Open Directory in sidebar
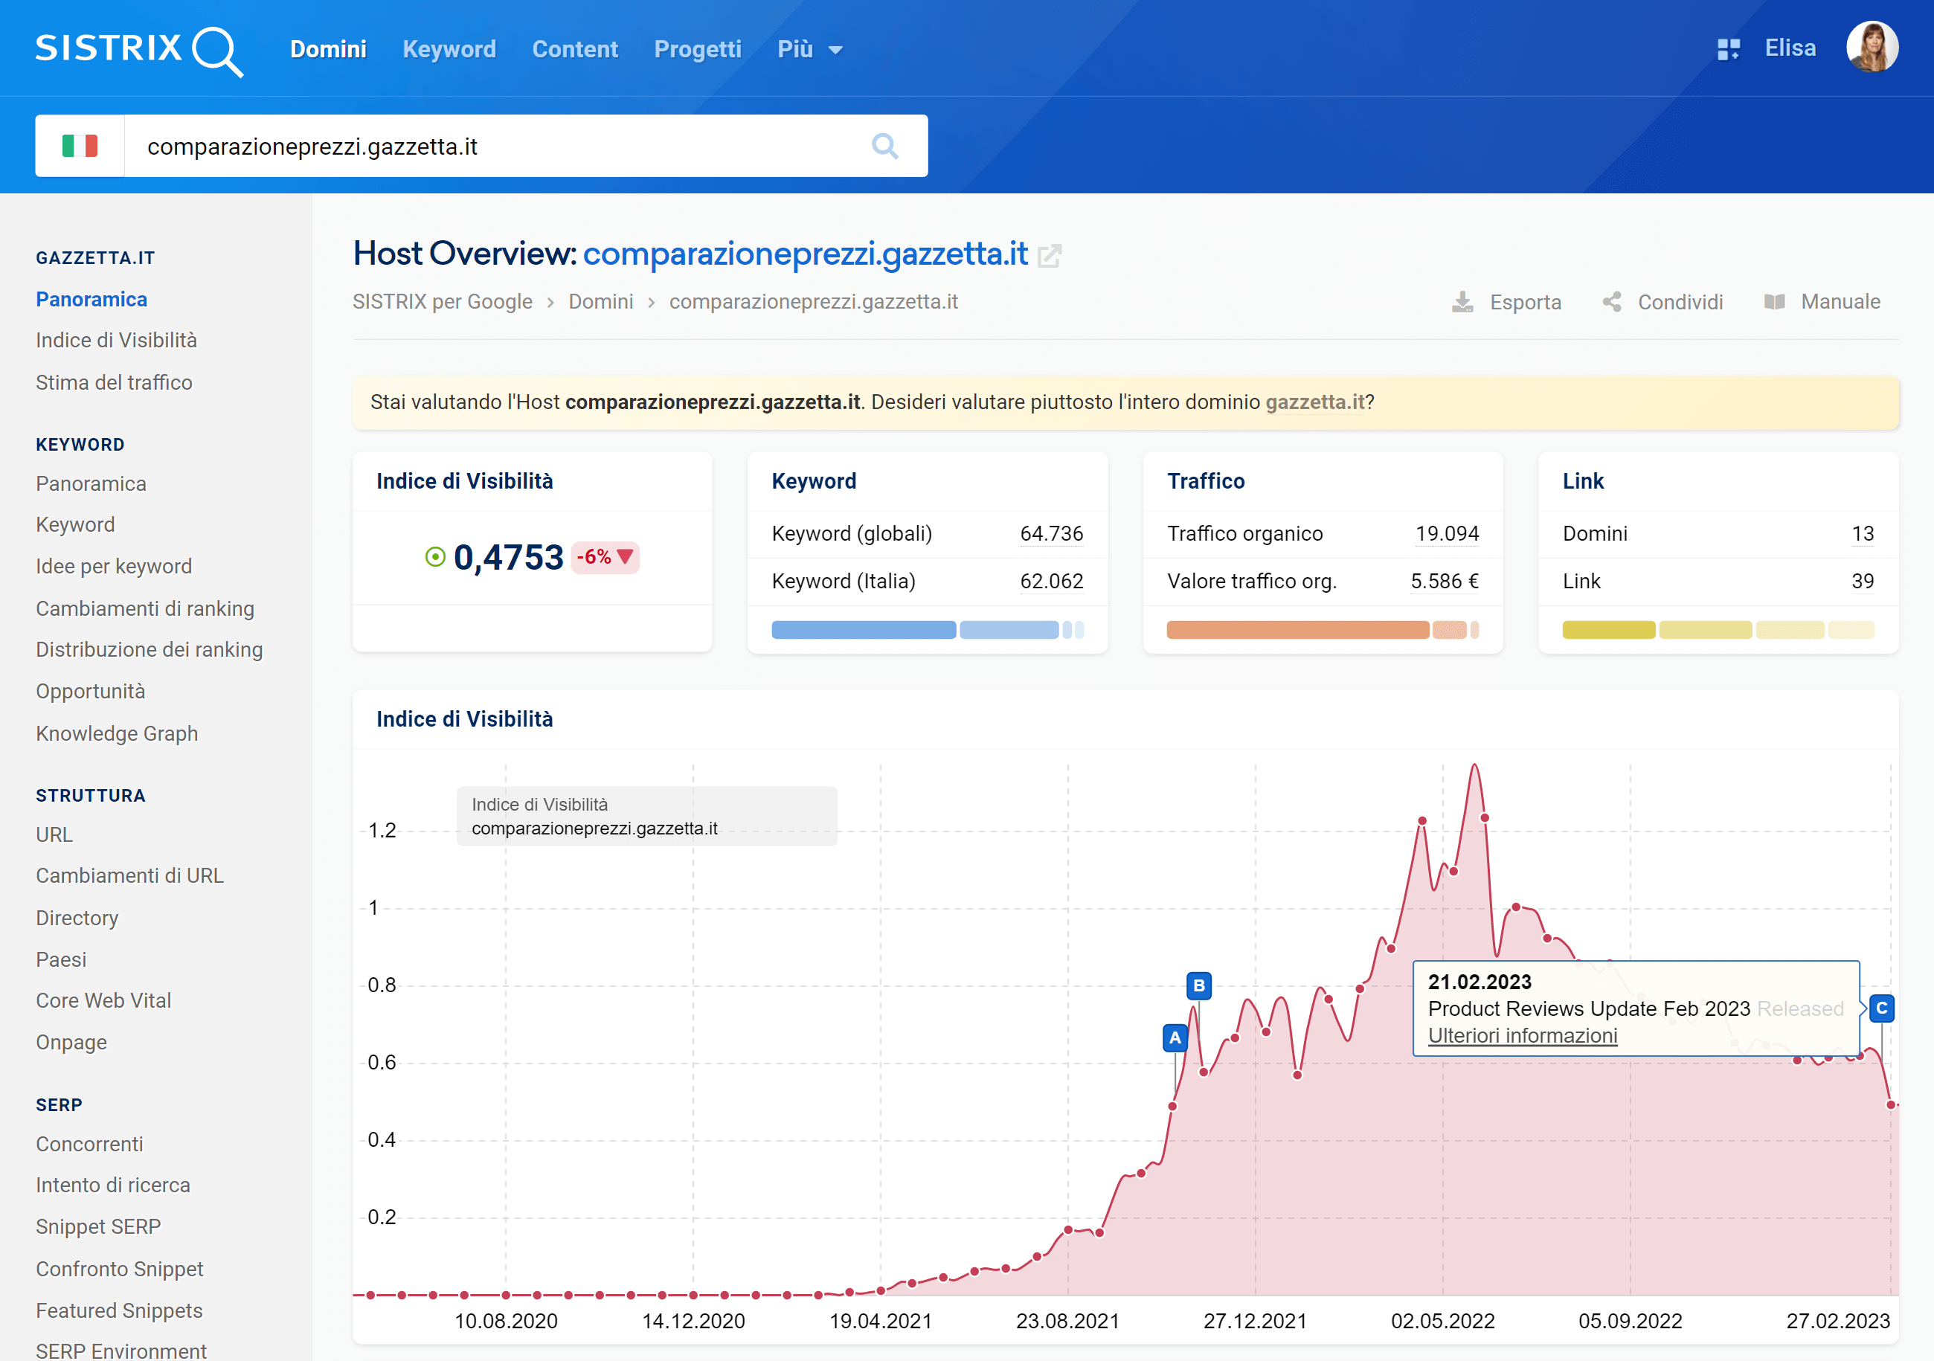1934x1361 pixels. pyautogui.click(x=77, y=918)
